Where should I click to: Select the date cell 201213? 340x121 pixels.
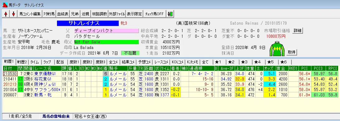click(x=10, y=84)
